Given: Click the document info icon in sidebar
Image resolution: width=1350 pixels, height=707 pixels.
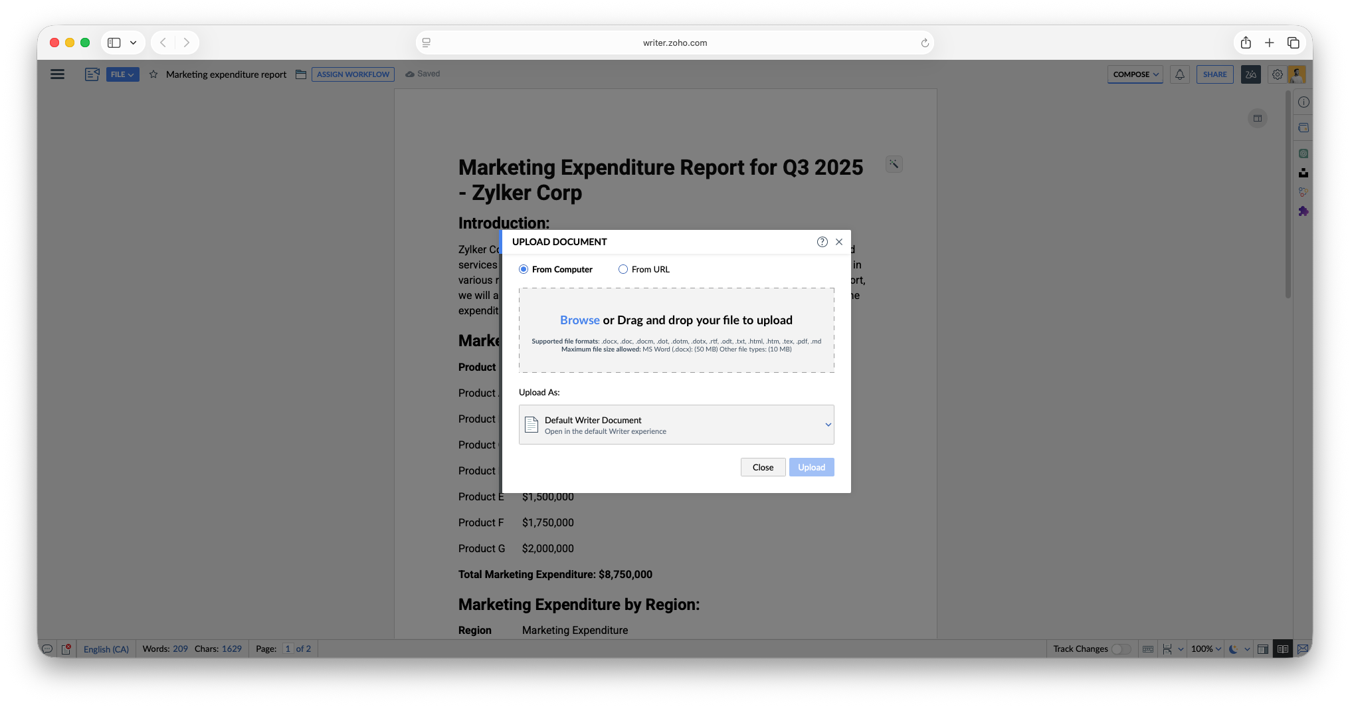Looking at the screenshot, I should point(1303,102).
